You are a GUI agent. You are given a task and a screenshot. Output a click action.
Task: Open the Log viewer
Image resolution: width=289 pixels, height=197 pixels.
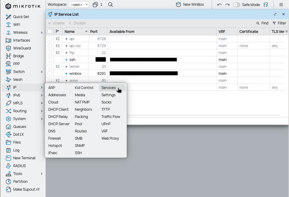point(16,150)
